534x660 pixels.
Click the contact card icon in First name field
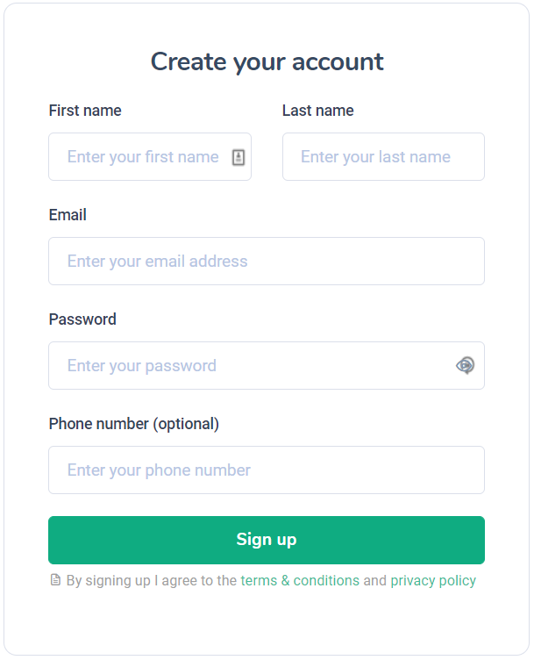click(239, 157)
